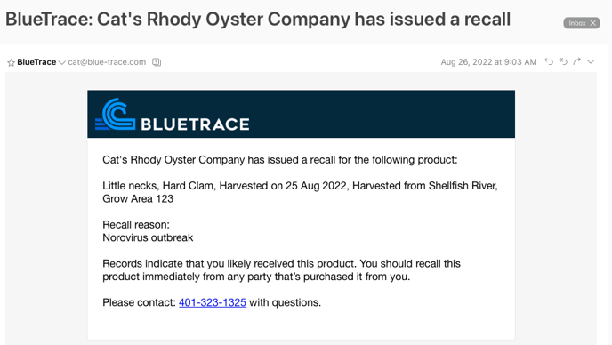Click the BlueTrace swirl logo icon
The width and height of the screenshot is (612, 345).
pos(115,114)
